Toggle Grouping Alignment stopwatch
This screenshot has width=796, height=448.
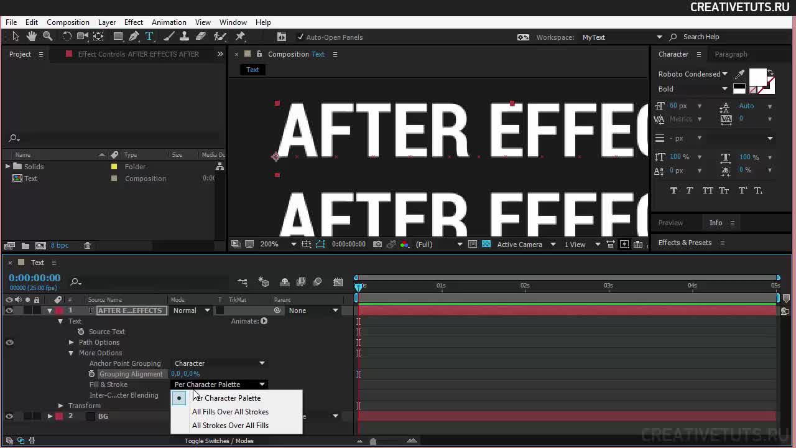click(91, 374)
